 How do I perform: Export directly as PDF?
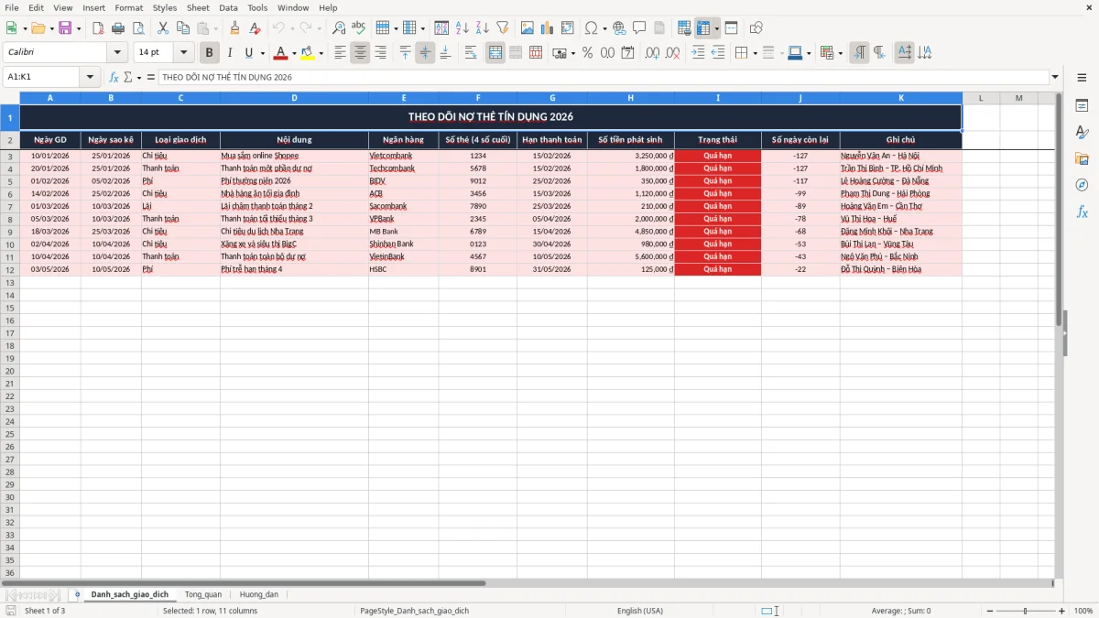[x=98, y=28]
